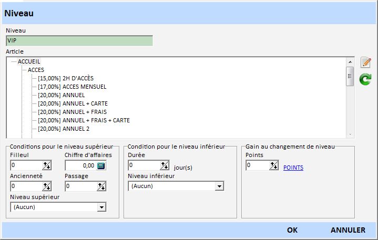Click the Durée spinner arrows

tap(165, 166)
